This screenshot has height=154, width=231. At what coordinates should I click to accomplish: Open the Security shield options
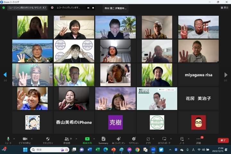48,140
